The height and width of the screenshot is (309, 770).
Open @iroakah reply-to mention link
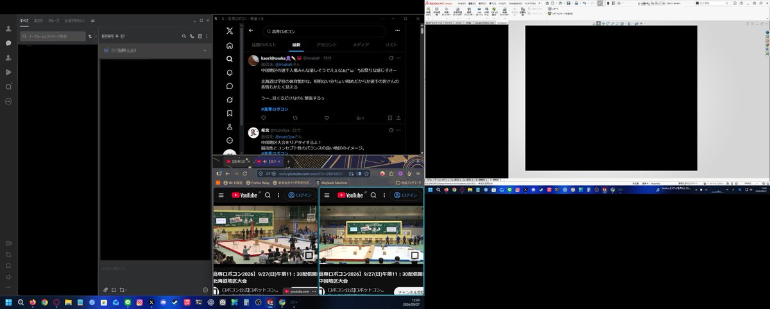[x=284, y=63]
